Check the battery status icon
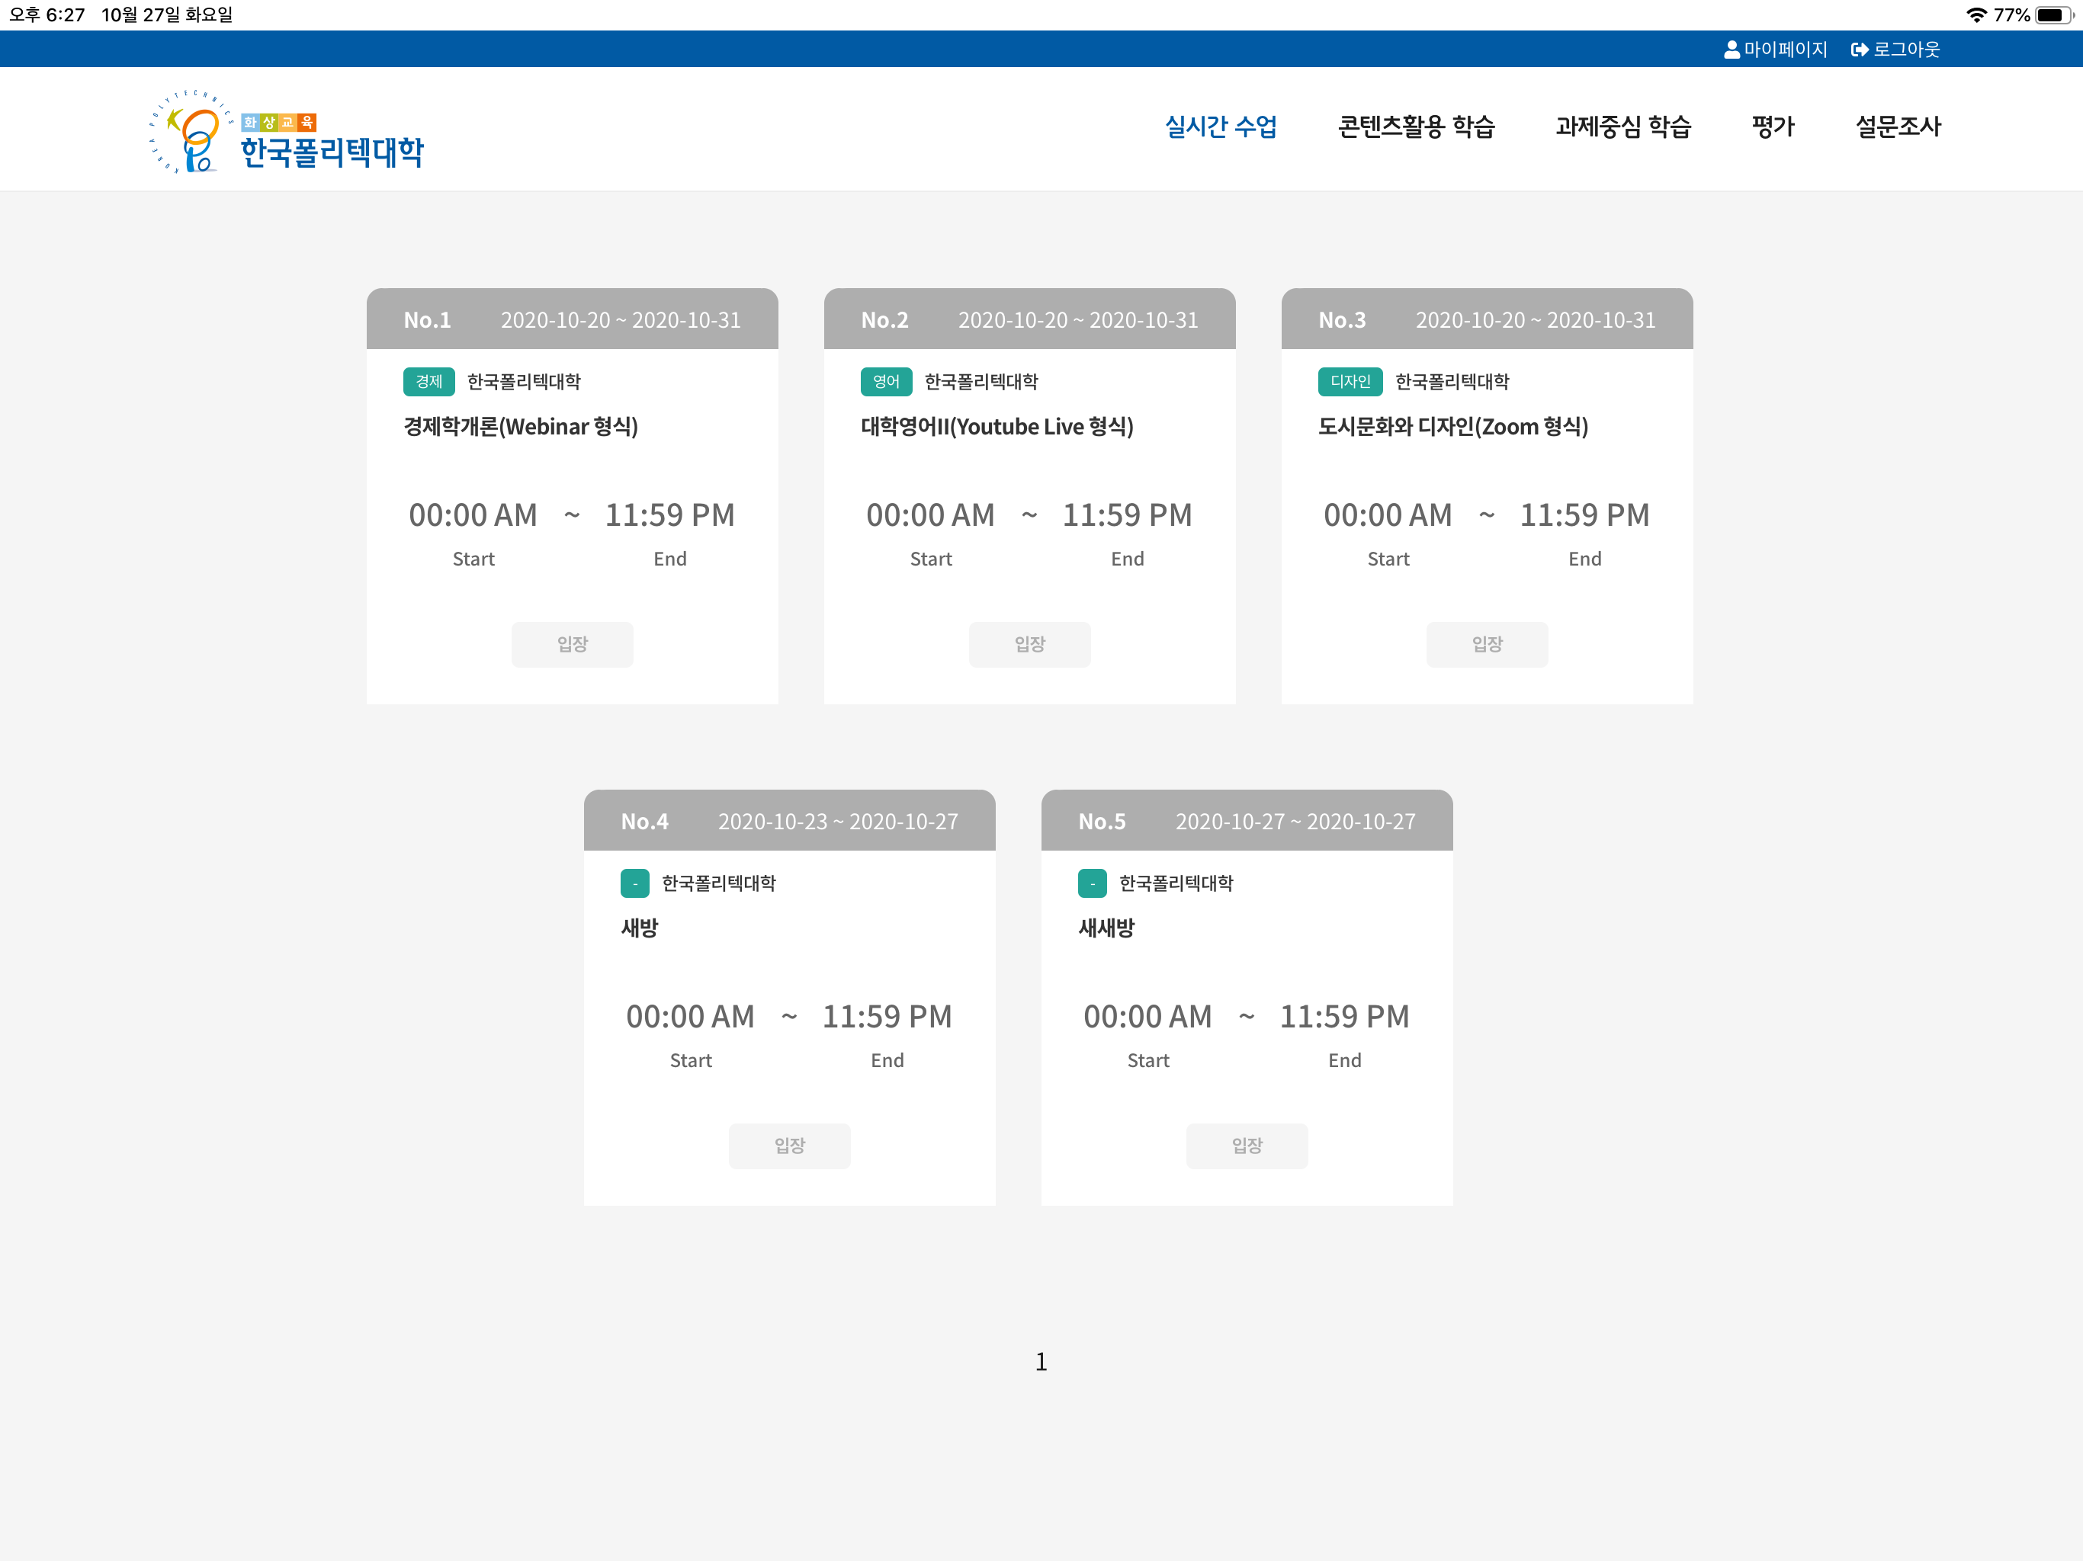 (2054, 15)
